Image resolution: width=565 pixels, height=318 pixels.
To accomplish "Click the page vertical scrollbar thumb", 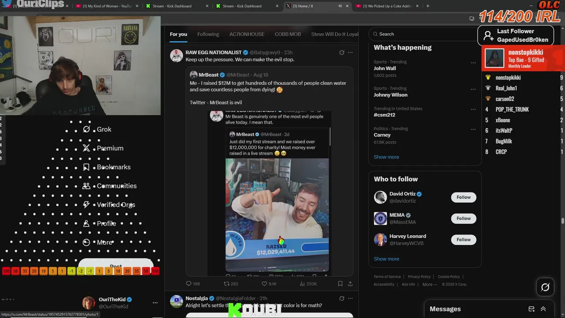I will (x=562, y=221).
